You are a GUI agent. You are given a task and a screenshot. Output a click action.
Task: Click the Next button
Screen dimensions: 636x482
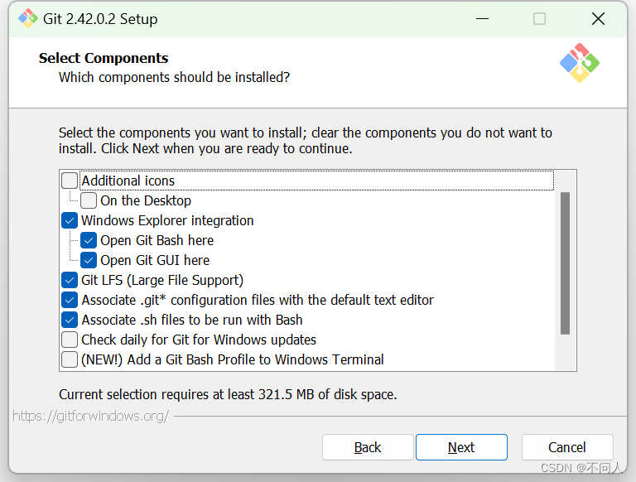pos(461,447)
